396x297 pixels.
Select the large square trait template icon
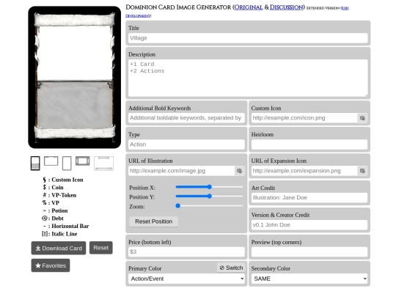click(104, 164)
